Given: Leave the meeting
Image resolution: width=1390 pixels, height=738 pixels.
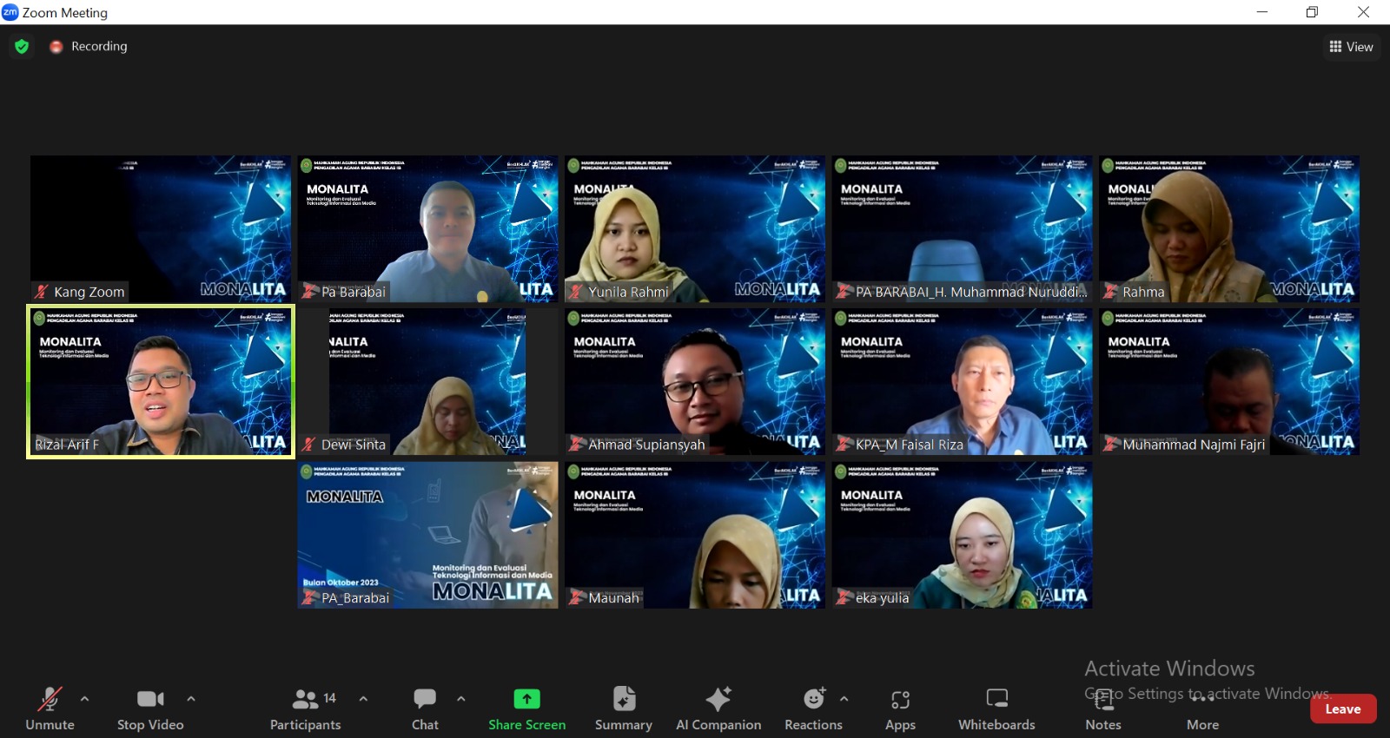Looking at the screenshot, I should click(1342, 708).
